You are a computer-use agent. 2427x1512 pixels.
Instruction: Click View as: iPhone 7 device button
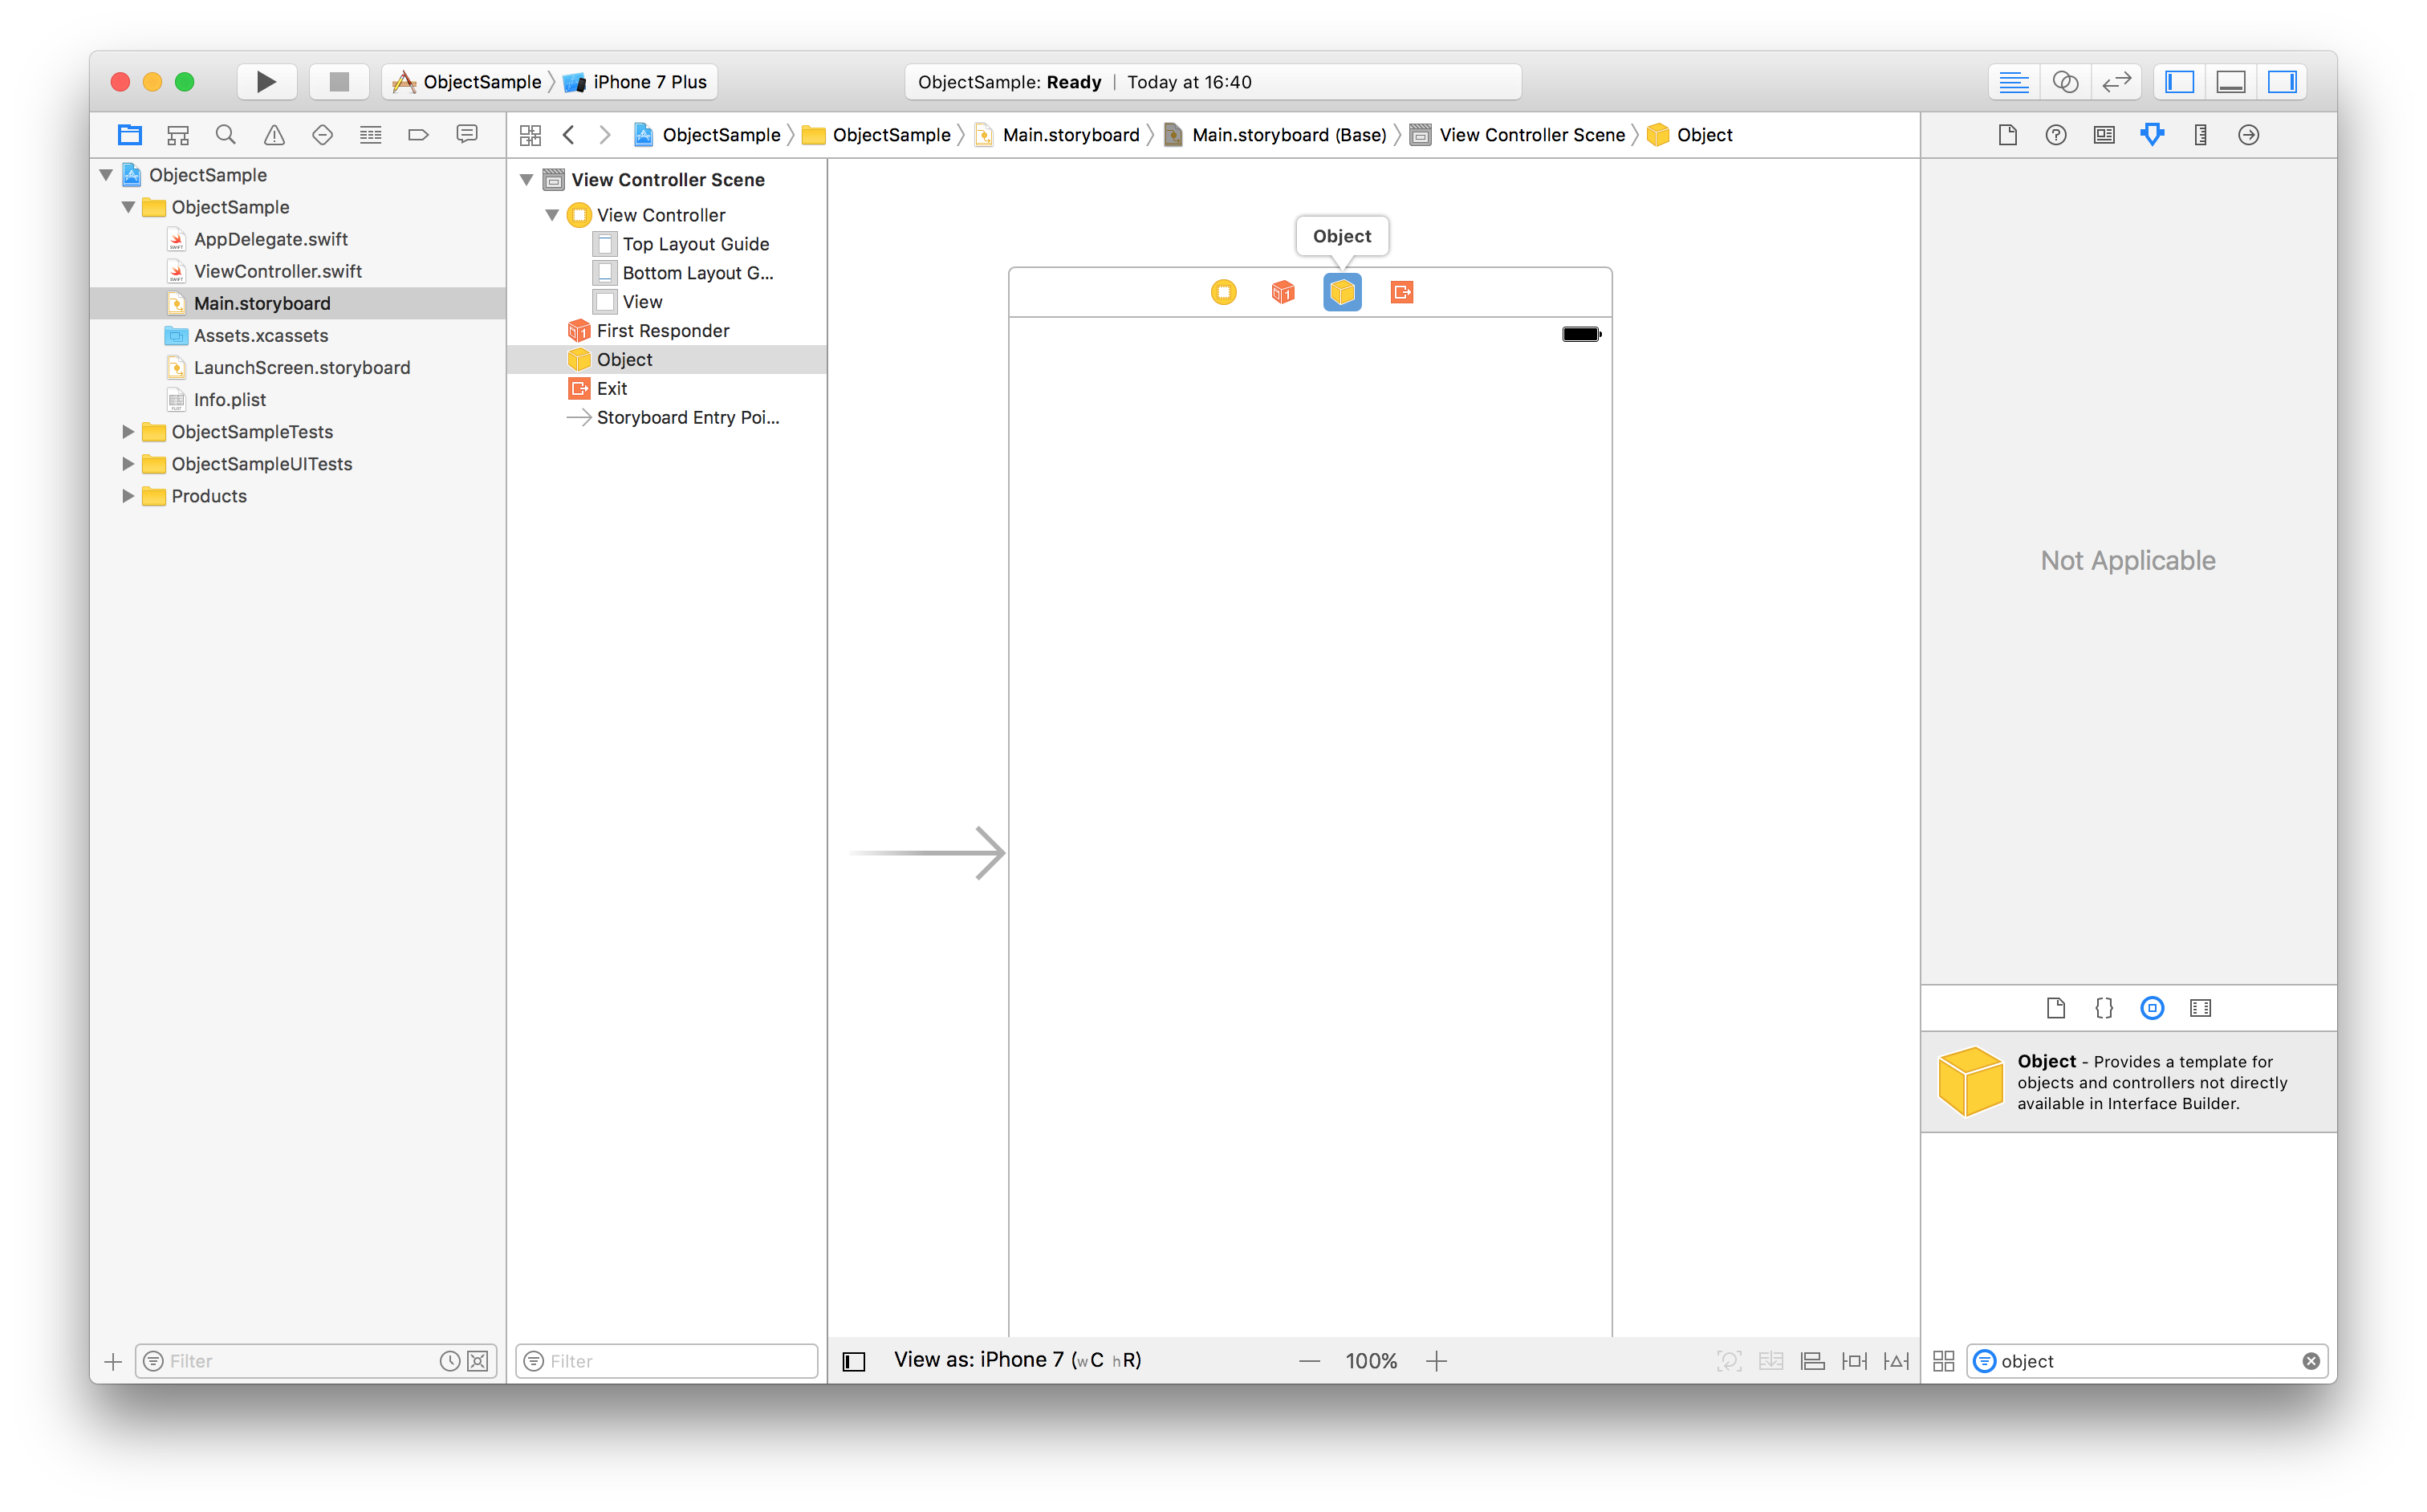[1016, 1360]
